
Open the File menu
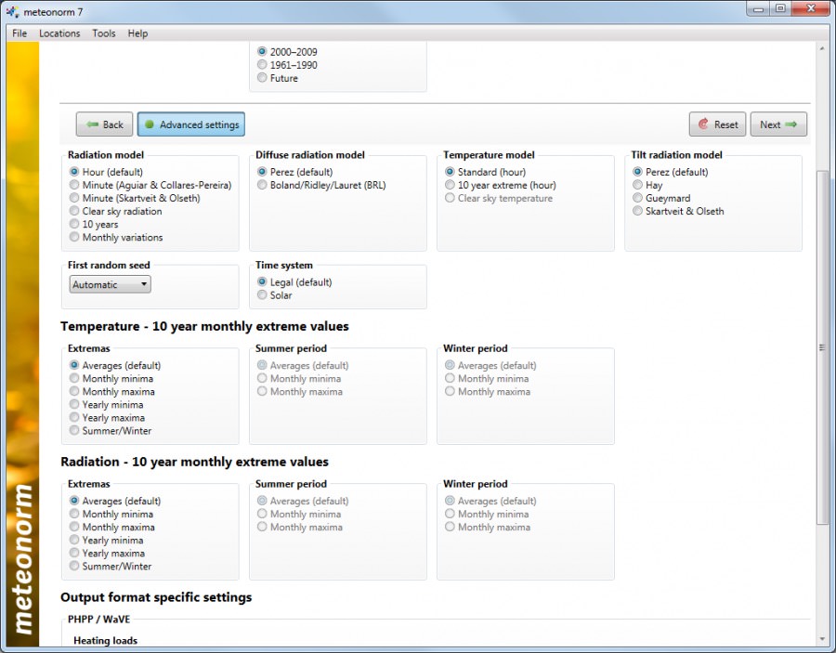(x=19, y=33)
